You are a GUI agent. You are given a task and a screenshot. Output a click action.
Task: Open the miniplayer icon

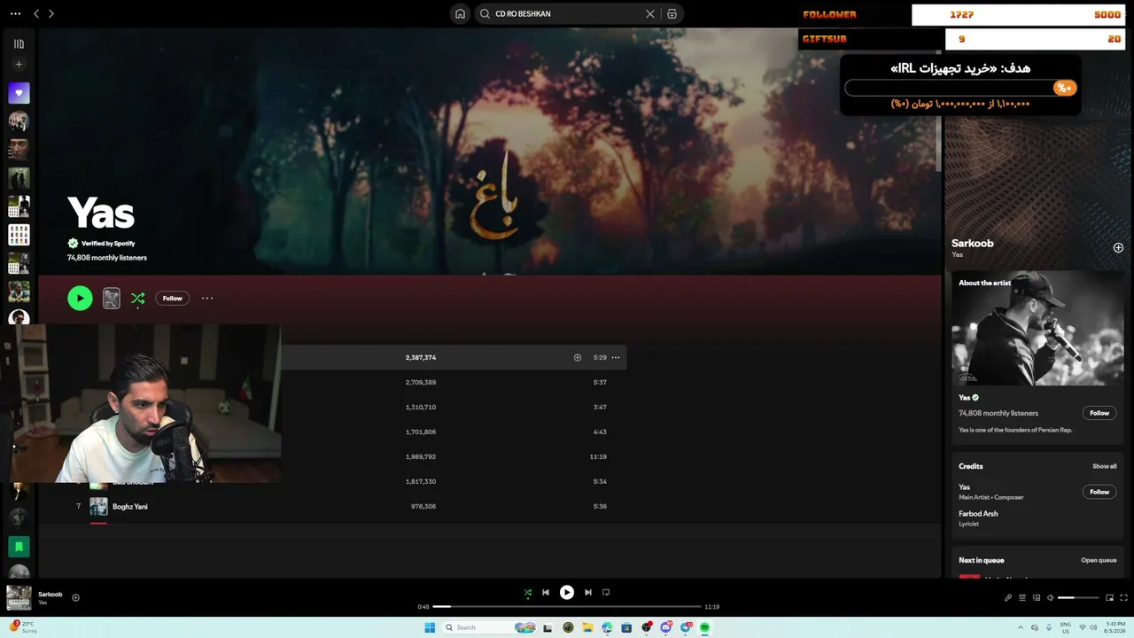[x=1109, y=598]
